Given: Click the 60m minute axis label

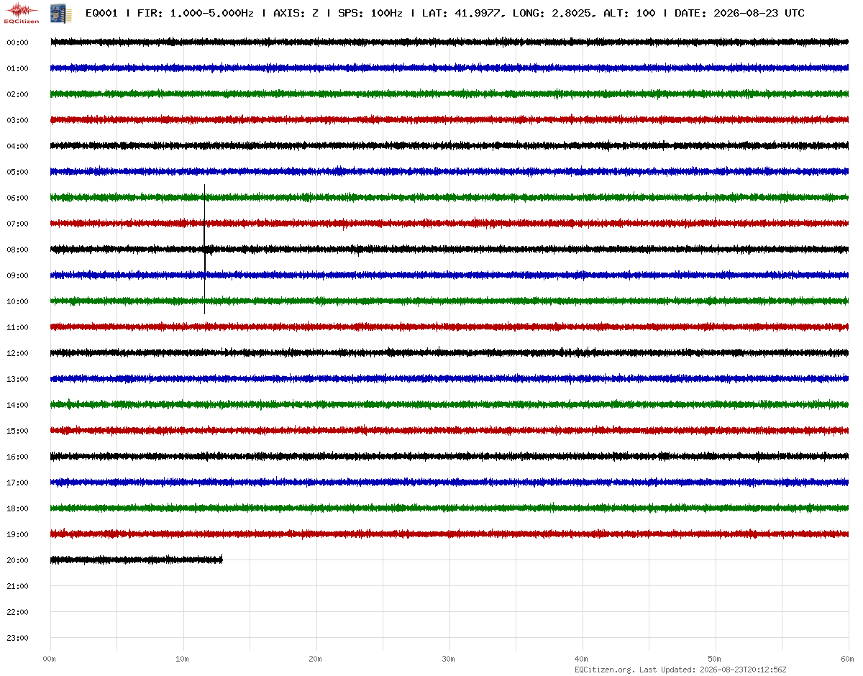Looking at the screenshot, I should click(847, 659).
